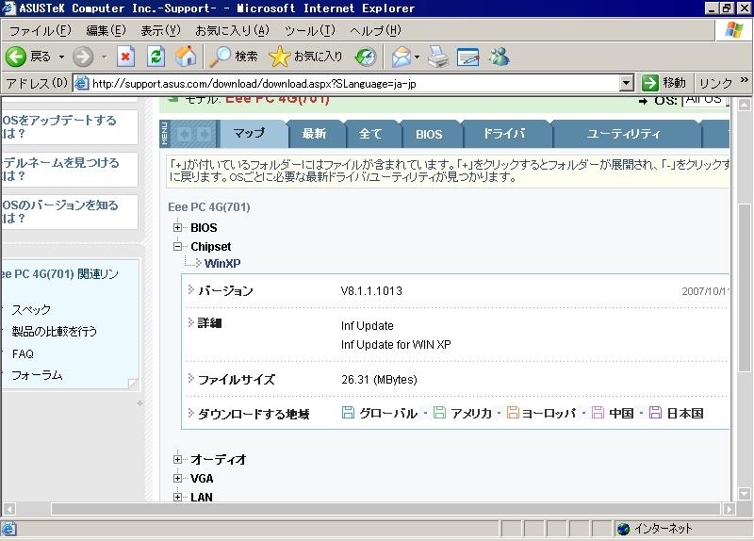Open the Mail envelope toolbar icon

pos(402,57)
